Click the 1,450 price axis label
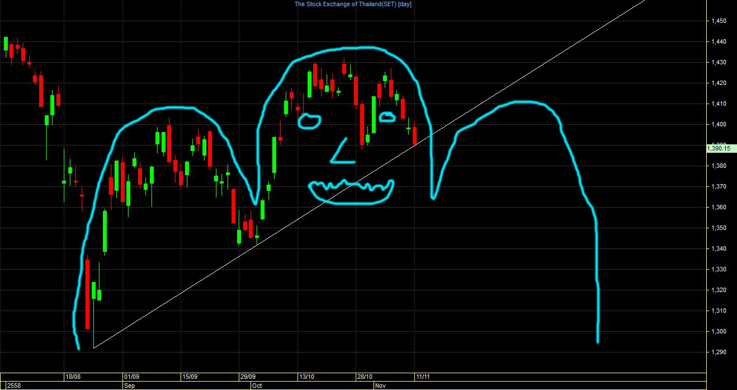The image size is (737, 390). point(718,21)
